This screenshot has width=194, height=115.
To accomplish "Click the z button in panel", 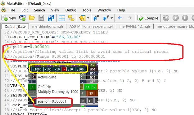I will tap(83, 82).
